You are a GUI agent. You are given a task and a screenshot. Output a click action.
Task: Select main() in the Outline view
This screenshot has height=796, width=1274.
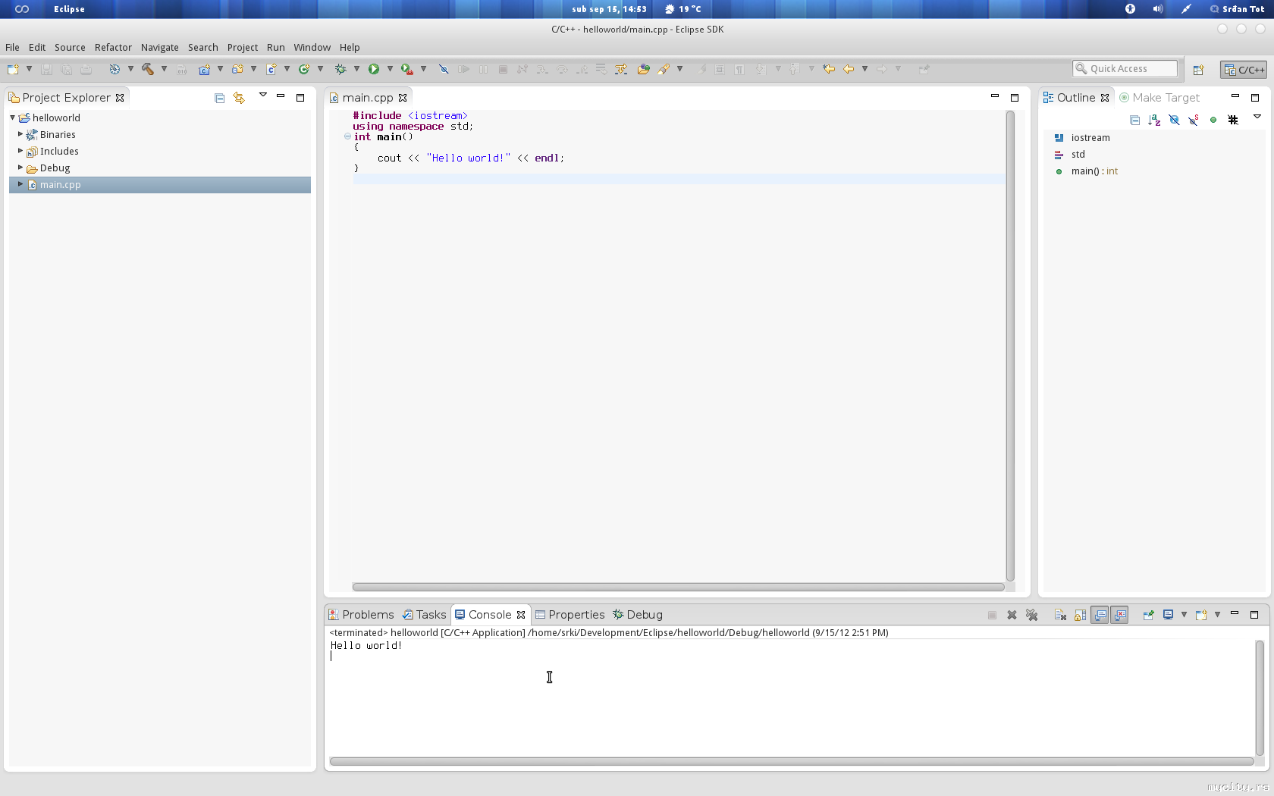pos(1084,171)
